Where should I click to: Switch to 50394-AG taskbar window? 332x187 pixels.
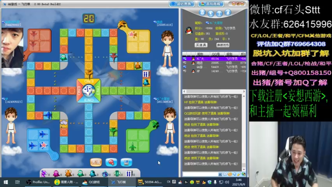point(150,182)
